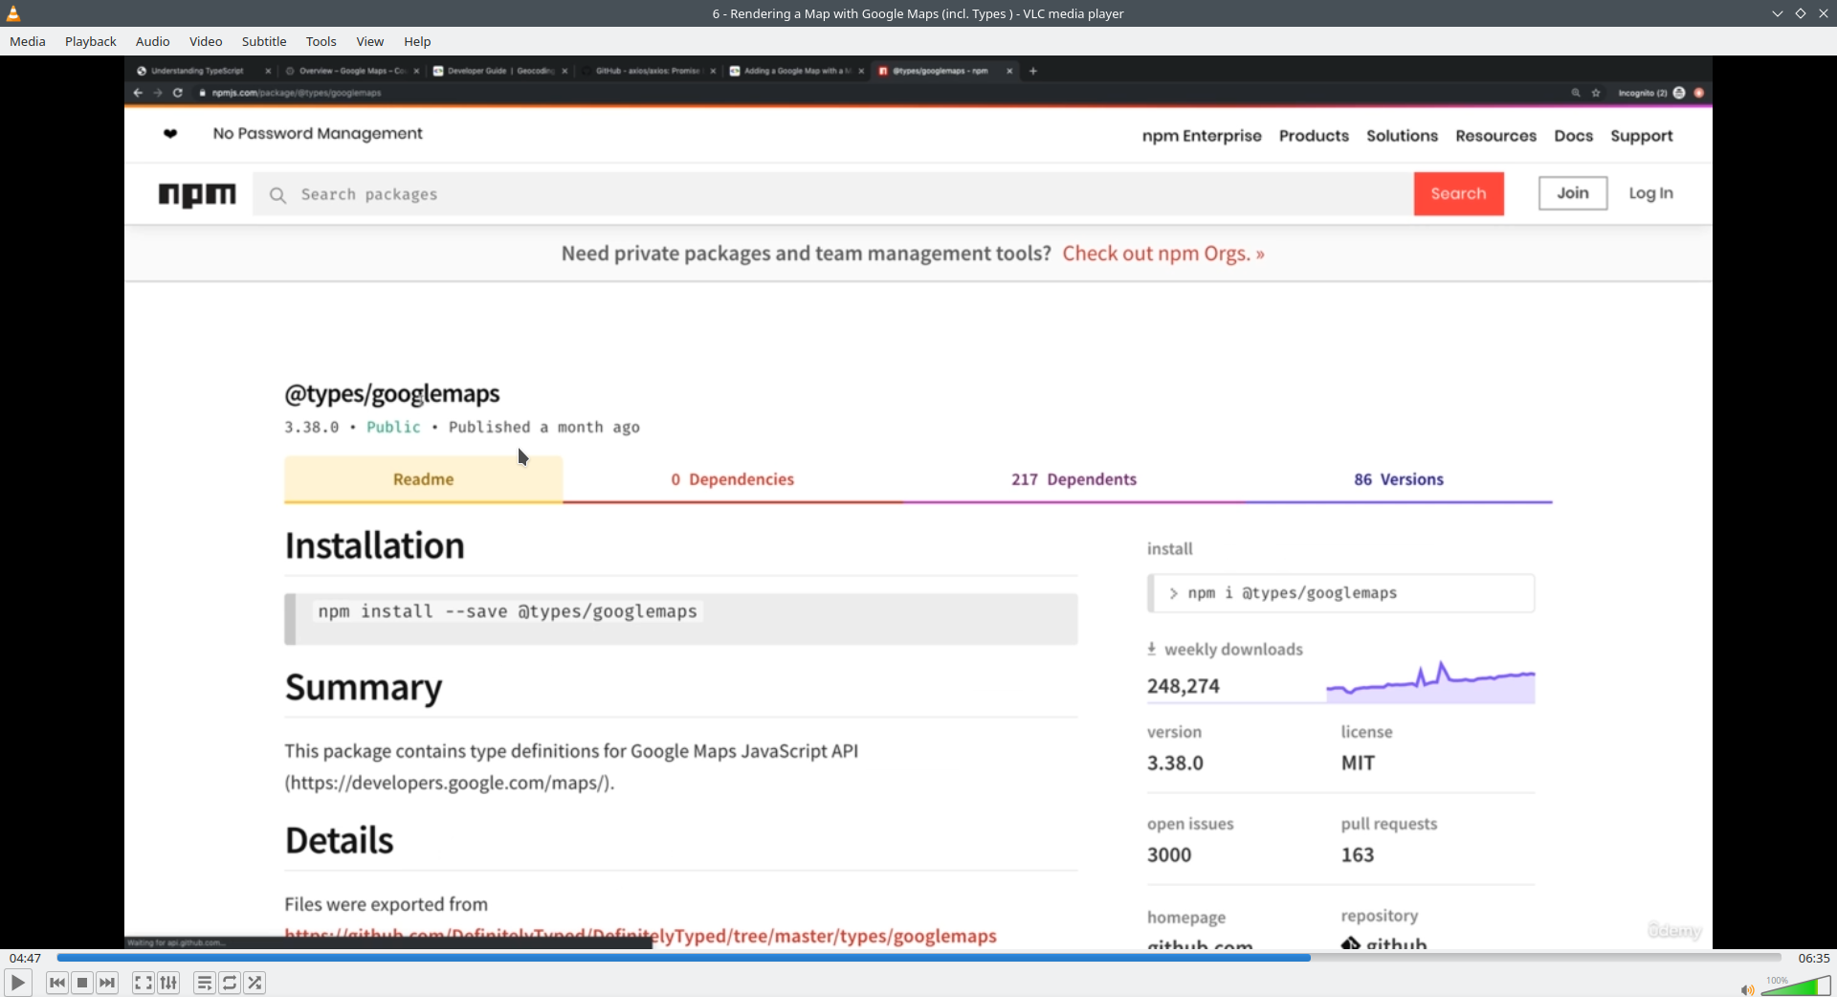Click the npm heart icon
Viewport: 1837px width, 997px height.
tap(170, 134)
